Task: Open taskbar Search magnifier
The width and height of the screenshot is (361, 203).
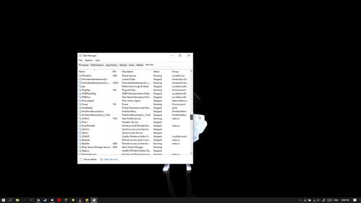Action: point(10,200)
